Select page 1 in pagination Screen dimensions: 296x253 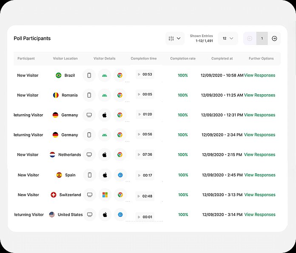(262, 38)
